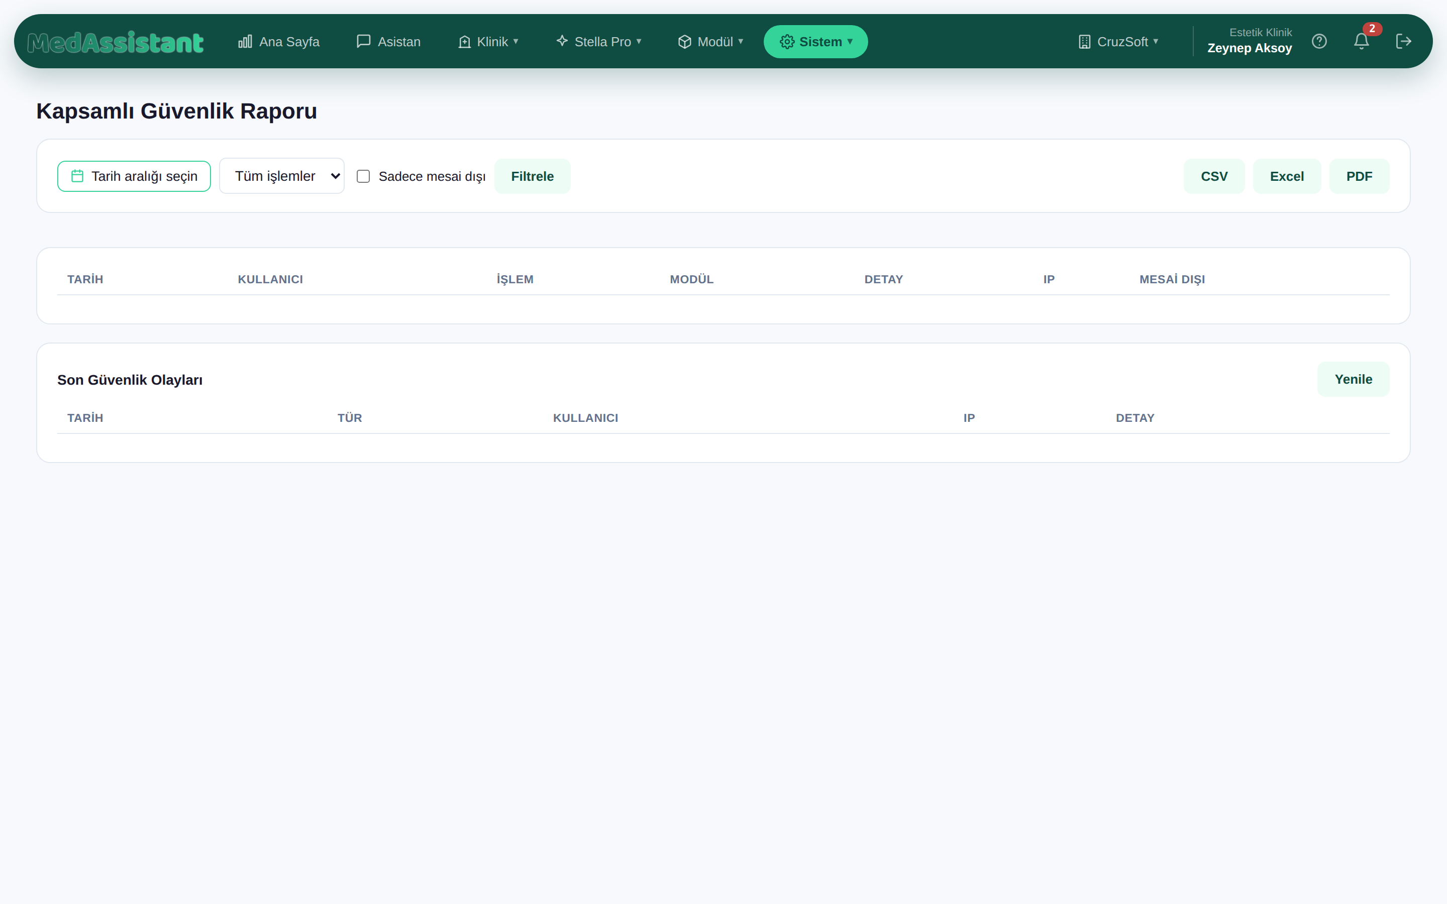The width and height of the screenshot is (1447, 904).
Task: Enable the Sadece mesai dışı checkbox
Action: [363, 176]
